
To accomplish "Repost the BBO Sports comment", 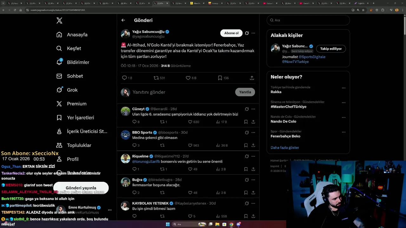I will (x=162, y=145).
